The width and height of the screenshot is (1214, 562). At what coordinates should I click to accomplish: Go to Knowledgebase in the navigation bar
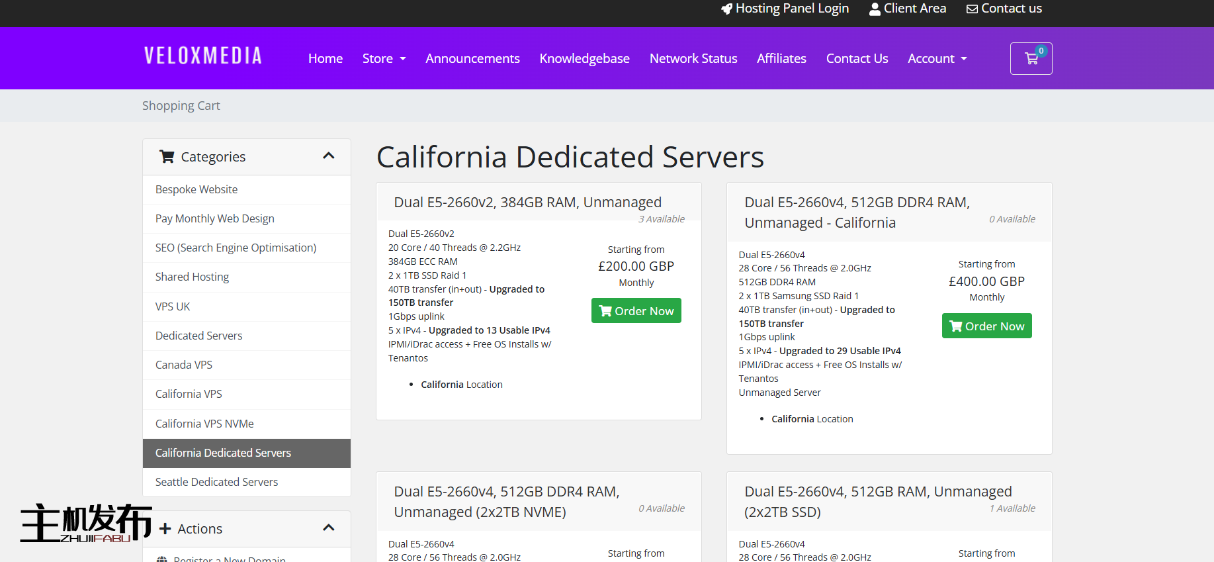584,59
